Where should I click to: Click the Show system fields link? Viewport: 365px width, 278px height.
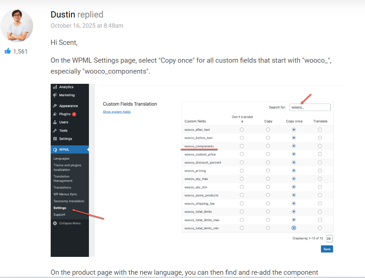coord(117,112)
